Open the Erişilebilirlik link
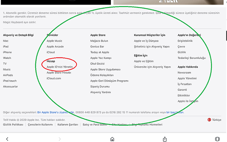This screenshot has width=227, height=142. point(185,41)
